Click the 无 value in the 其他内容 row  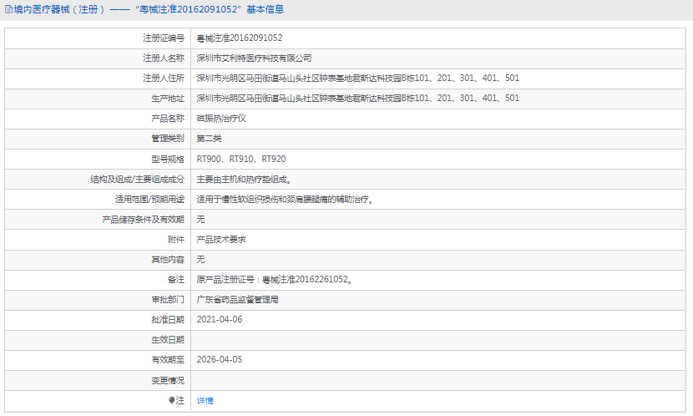[x=200, y=259]
